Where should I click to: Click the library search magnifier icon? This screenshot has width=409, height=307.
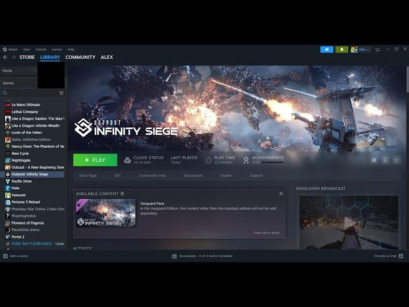point(4,93)
